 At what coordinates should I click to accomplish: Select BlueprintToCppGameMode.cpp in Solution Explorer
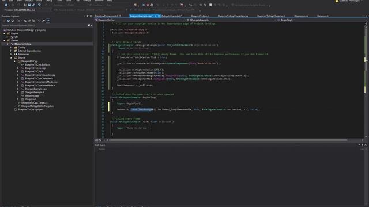tap(41, 82)
